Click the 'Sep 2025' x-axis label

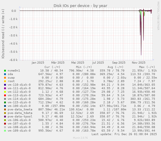(x=119, y=63)
